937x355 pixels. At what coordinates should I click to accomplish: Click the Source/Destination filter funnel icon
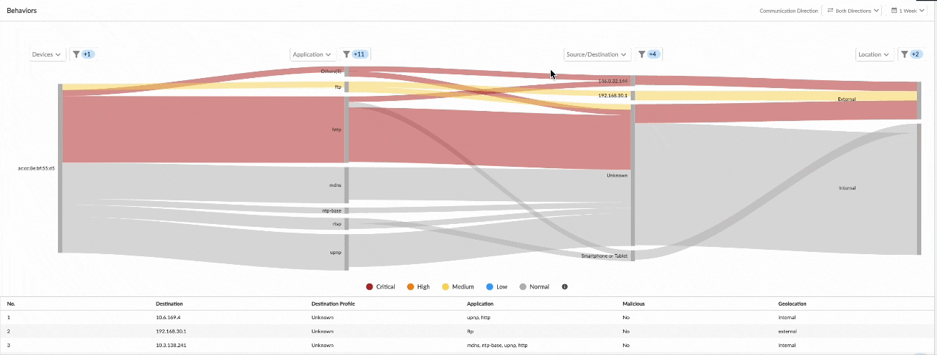(x=642, y=54)
